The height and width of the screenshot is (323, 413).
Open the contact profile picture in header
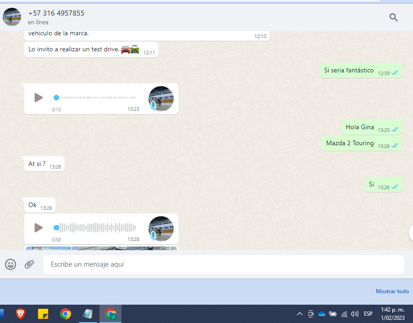(x=12, y=17)
